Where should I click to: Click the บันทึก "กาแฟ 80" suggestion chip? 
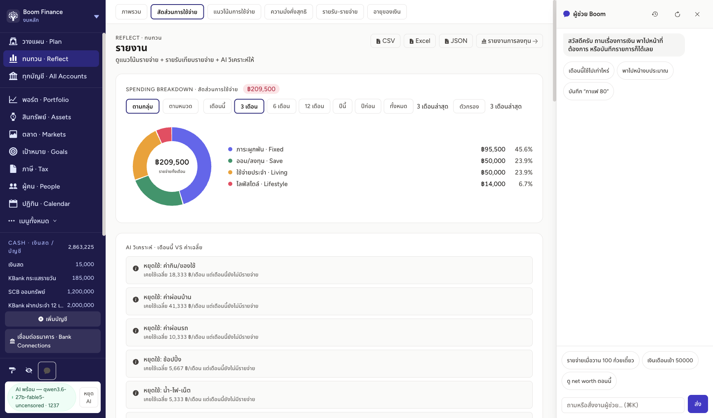click(x=588, y=91)
